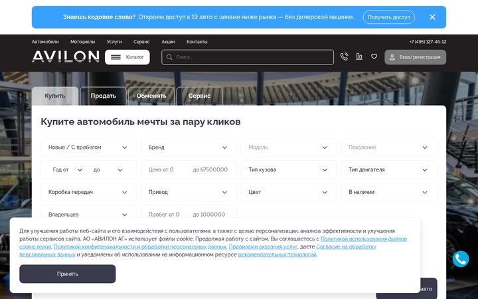The height and width of the screenshot is (299, 478).
Task: Click Получить доступ button
Action: 388,17
